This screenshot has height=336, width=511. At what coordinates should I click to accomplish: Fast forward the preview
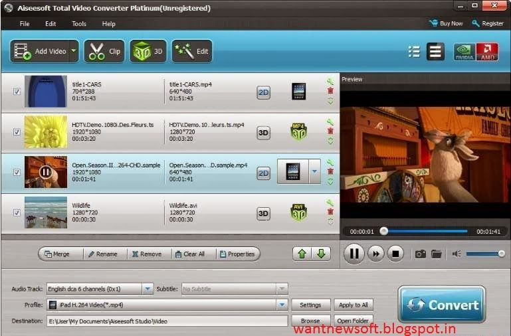[x=376, y=254]
